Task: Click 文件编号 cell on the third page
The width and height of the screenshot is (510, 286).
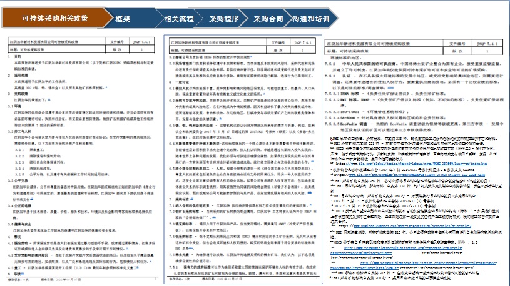Action: click(457, 44)
